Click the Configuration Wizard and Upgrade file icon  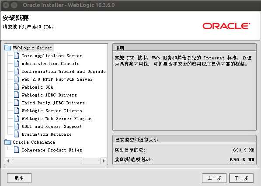tap(17, 71)
